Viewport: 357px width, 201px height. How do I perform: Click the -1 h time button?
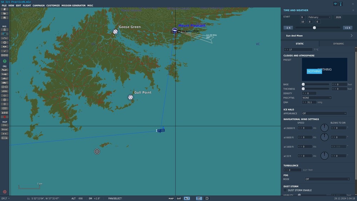click(x=288, y=28)
